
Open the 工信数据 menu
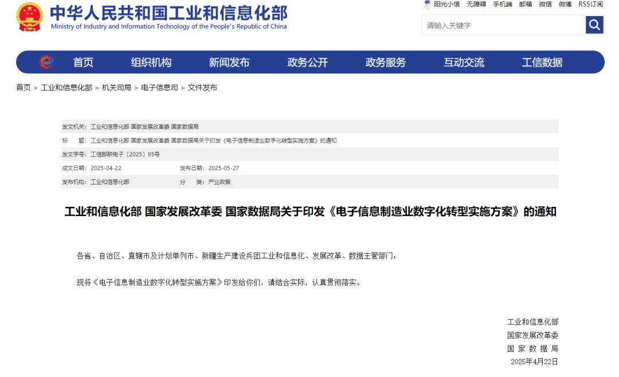click(x=542, y=62)
